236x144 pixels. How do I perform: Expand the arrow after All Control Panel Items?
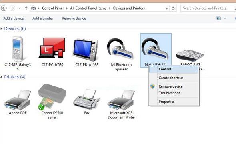click(x=110, y=8)
